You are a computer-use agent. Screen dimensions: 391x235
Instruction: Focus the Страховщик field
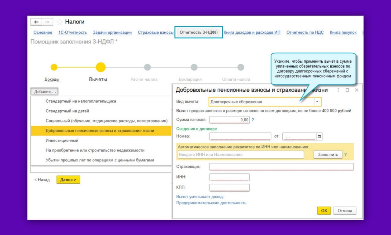[x=282, y=167]
